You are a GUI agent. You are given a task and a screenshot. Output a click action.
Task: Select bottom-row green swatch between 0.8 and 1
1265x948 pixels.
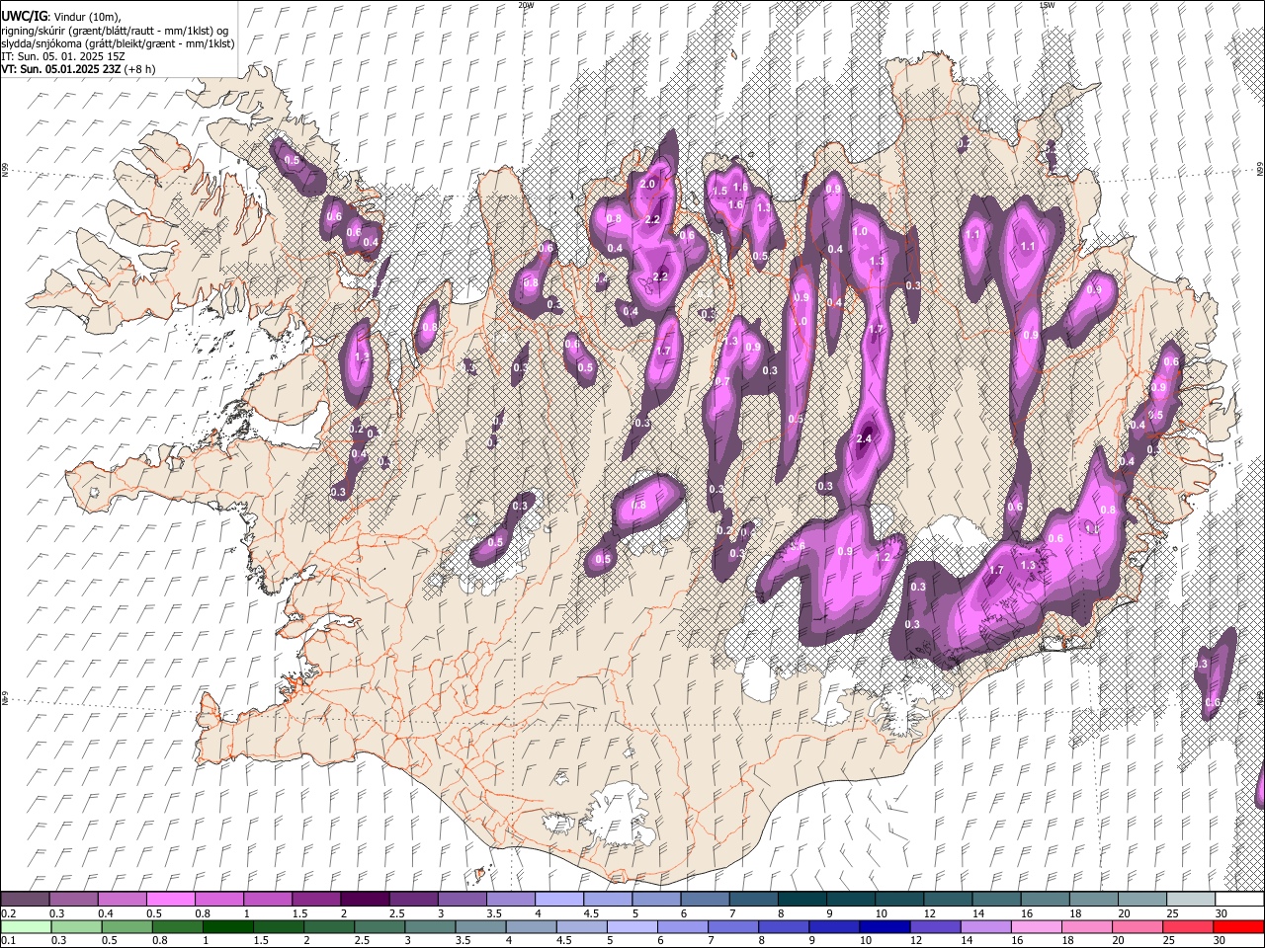coord(177,926)
